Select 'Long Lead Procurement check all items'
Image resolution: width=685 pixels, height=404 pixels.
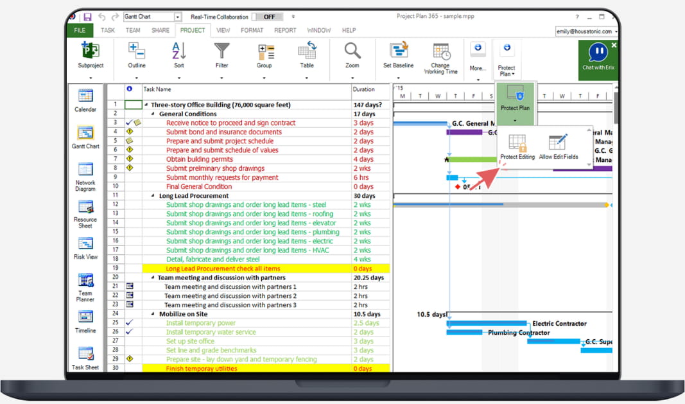click(223, 268)
